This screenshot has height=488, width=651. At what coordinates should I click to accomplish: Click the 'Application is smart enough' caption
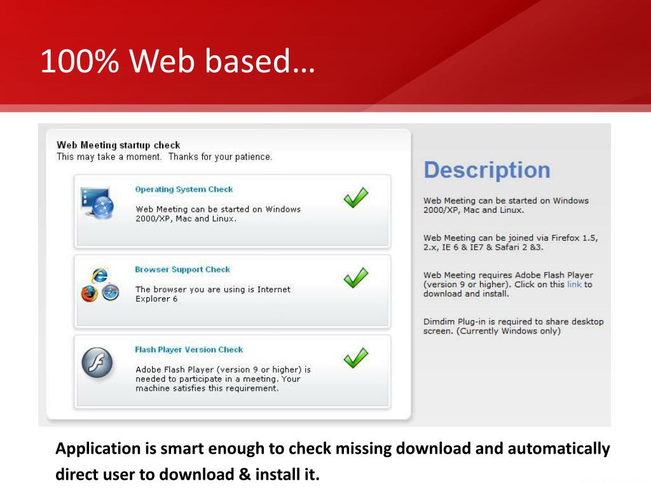(x=332, y=461)
